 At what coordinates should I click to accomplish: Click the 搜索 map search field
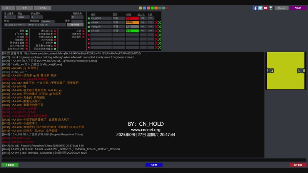pyautogui.click(x=77, y=21)
